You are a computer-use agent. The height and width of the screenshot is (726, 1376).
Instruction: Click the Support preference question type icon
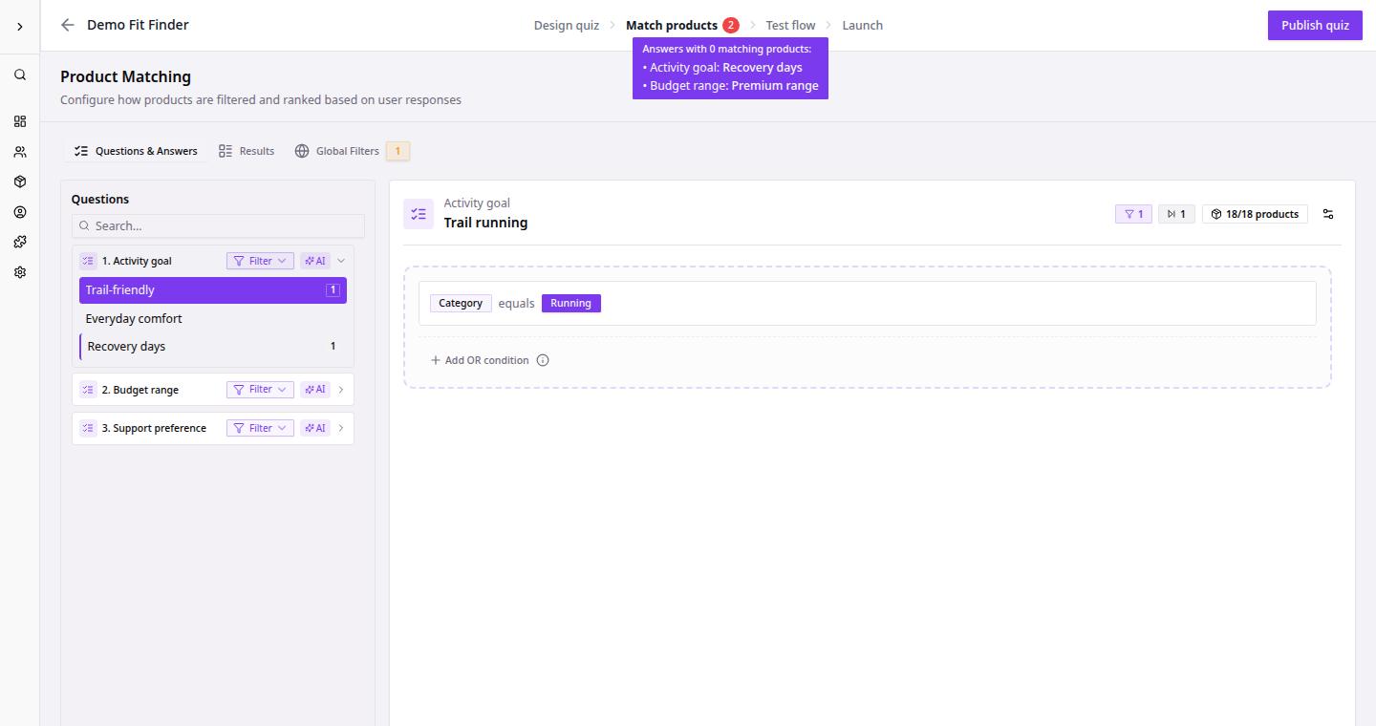(x=88, y=428)
